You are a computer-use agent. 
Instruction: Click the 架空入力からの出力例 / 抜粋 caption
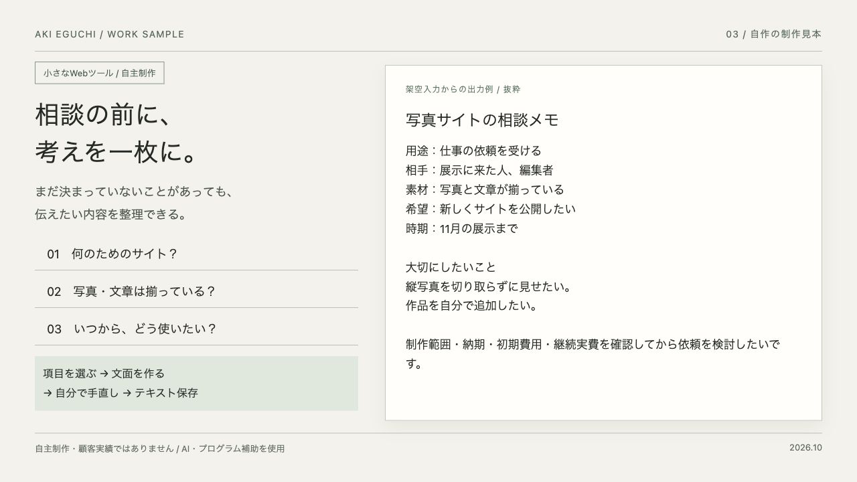coord(463,89)
